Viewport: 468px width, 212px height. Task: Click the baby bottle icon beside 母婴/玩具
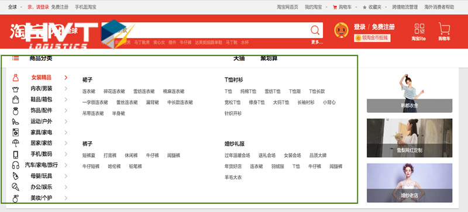[16, 176]
